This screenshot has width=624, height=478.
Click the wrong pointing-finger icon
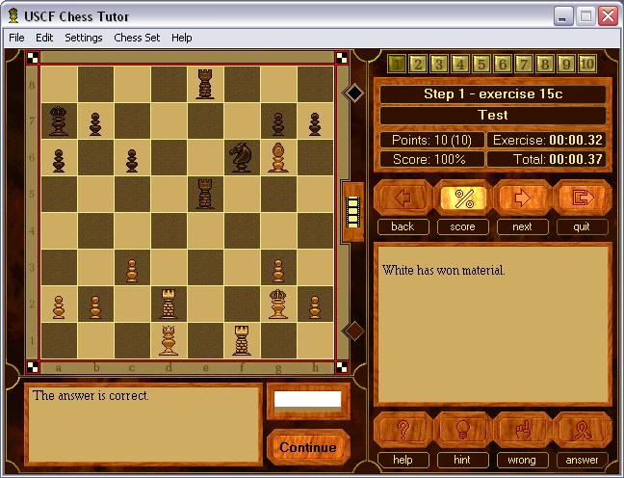coord(522,430)
